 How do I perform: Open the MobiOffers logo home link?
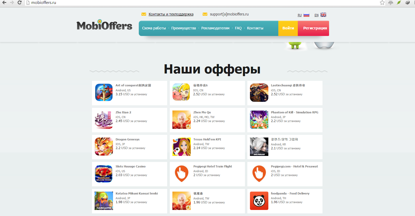[x=104, y=25]
